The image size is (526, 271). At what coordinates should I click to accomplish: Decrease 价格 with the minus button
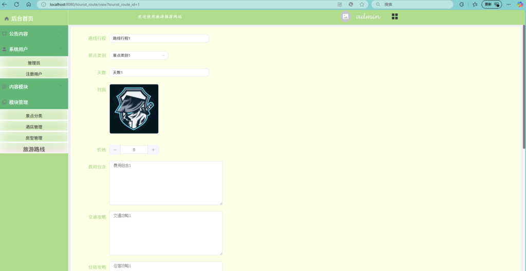(x=115, y=150)
